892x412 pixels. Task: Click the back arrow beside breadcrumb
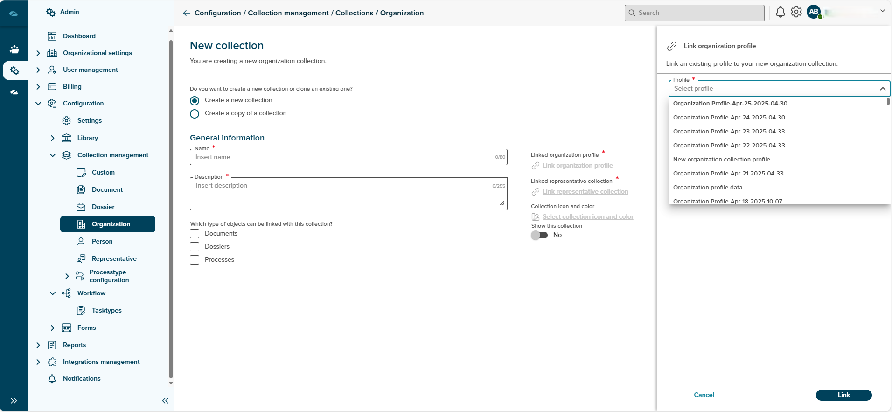coord(187,13)
